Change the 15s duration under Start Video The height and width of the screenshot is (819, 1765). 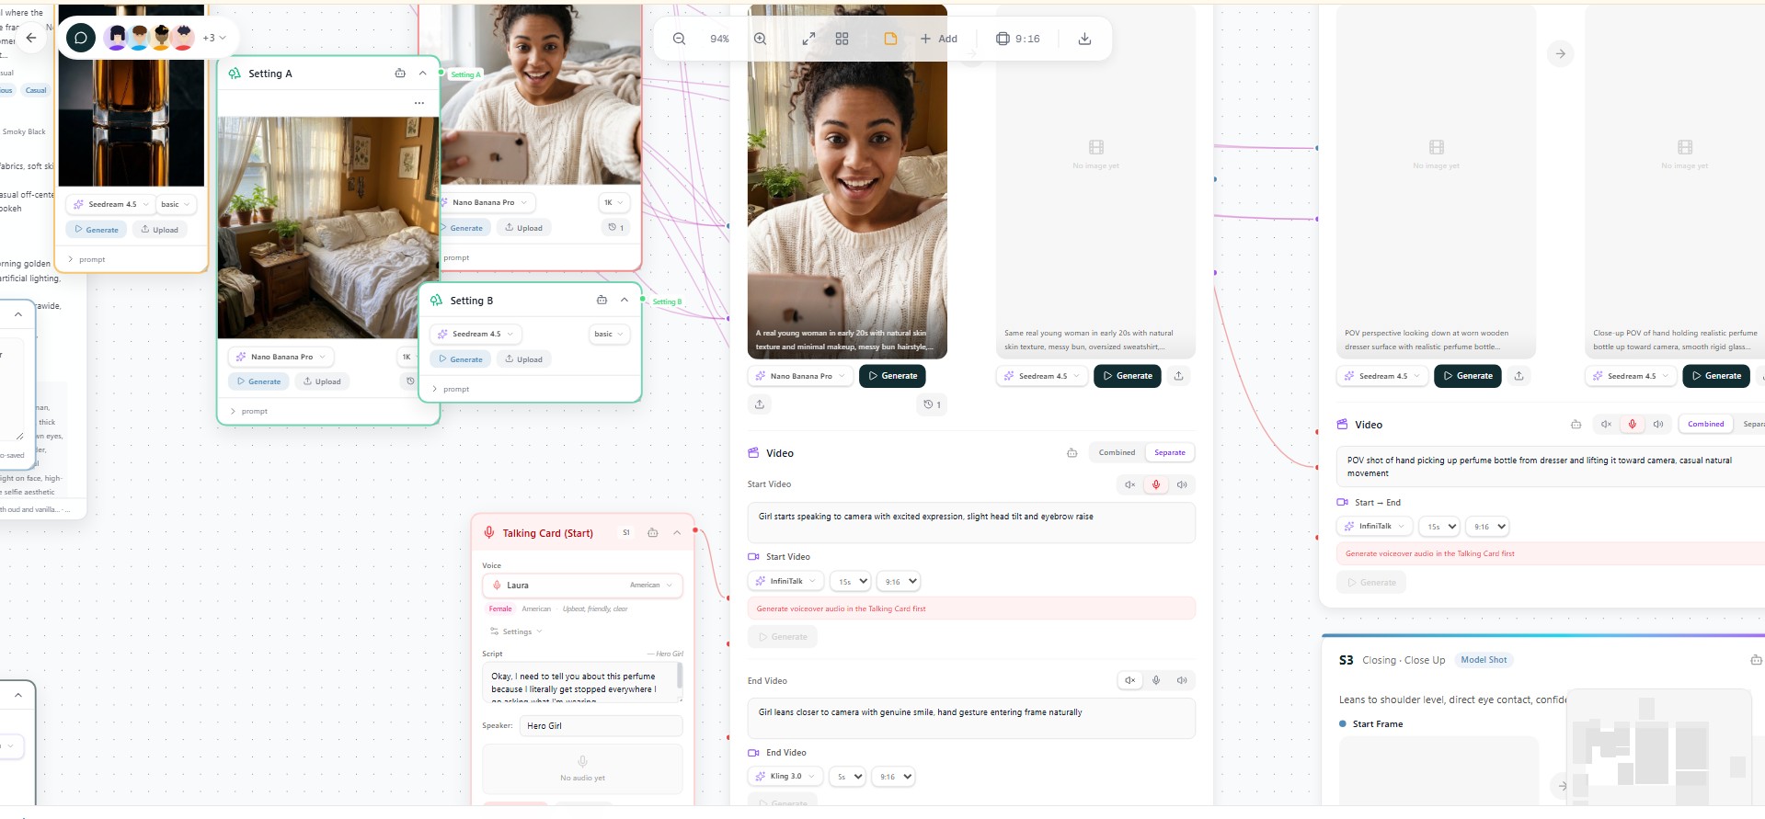[851, 581]
